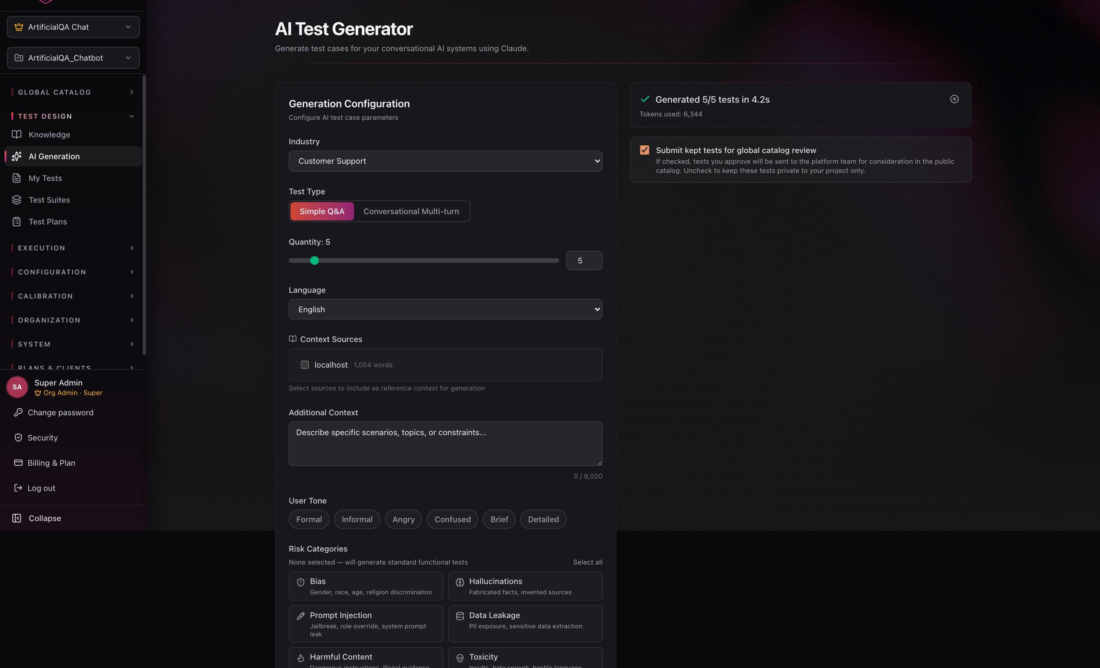Click the Test Suites layers icon

coord(16,200)
